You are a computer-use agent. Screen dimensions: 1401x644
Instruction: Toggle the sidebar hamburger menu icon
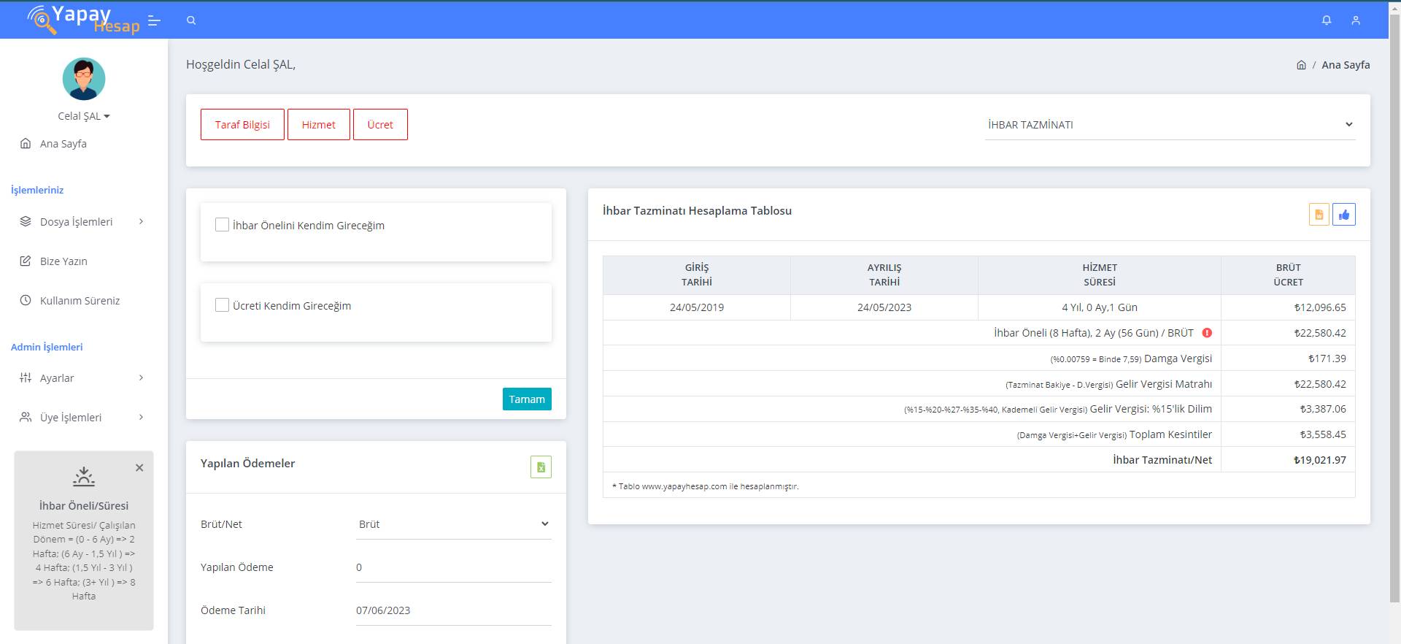point(154,20)
